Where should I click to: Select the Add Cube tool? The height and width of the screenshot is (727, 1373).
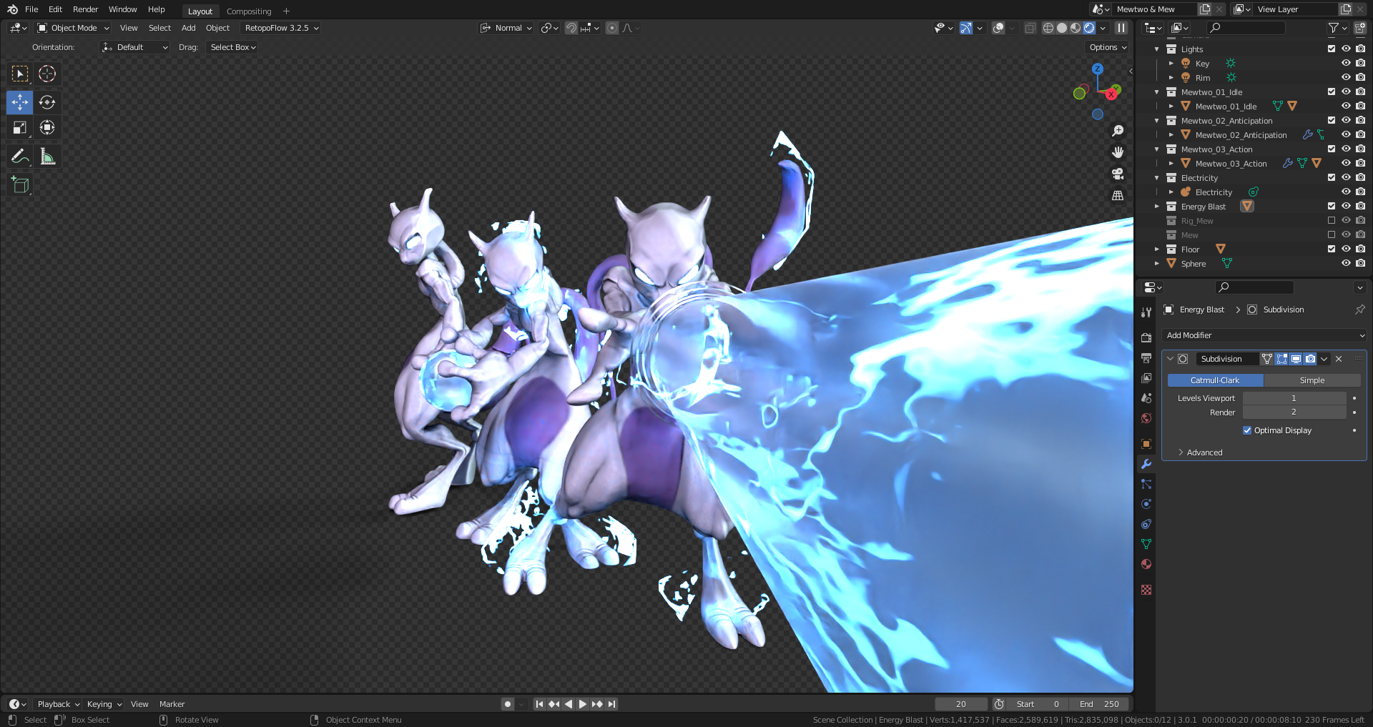tap(20, 185)
